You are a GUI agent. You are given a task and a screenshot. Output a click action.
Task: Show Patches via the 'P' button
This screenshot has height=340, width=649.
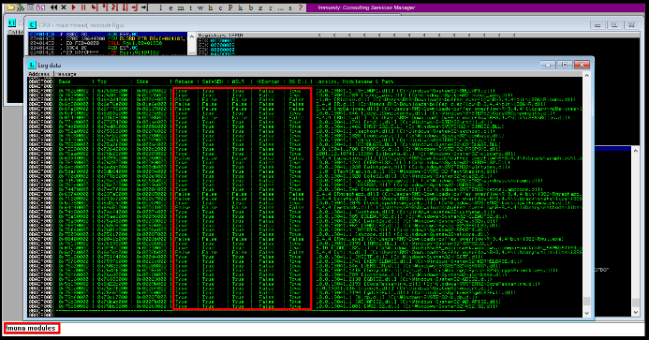click(230, 7)
